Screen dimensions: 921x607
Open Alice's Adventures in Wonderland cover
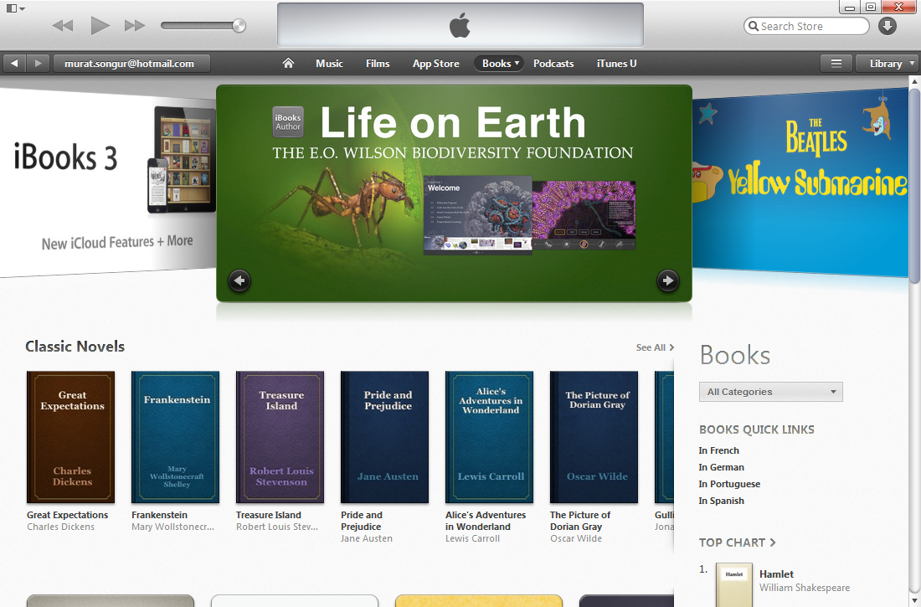tap(489, 436)
